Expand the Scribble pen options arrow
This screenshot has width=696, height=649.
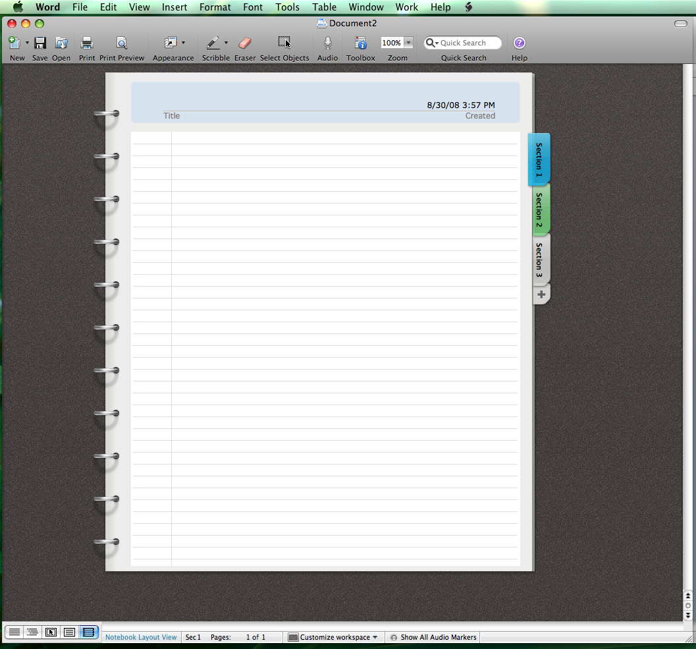(x=226, y=43)
